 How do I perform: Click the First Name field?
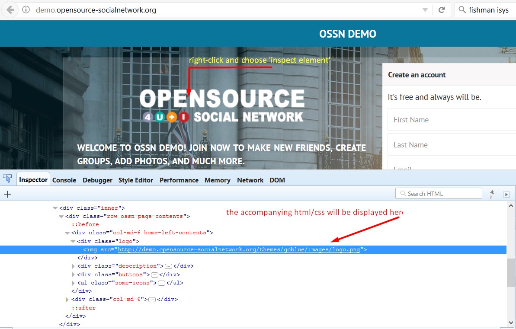pyautogui.click(x=452, y=120)
